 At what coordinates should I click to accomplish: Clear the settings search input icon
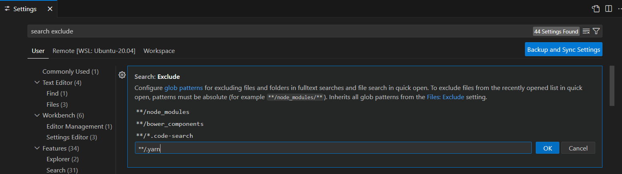pos(586,31)
